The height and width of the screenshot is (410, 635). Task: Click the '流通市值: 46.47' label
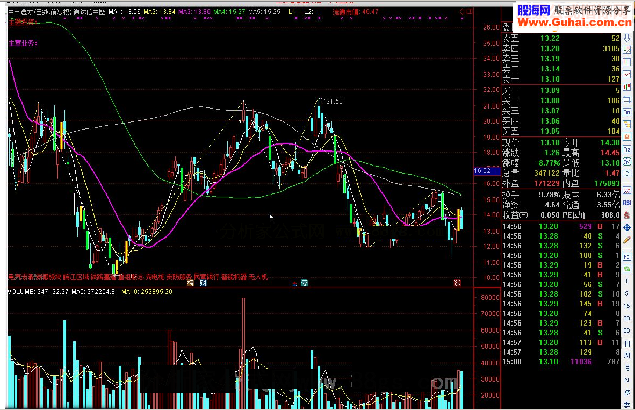pyautogui.click(x=356, y=12)
